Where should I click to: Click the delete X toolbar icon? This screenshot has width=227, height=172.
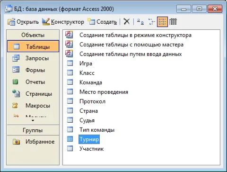[127, 22]
